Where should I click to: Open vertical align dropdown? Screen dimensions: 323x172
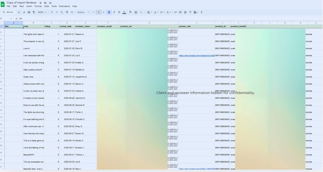[x=156, y=12]
